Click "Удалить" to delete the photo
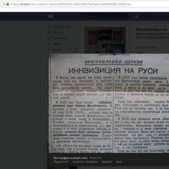169x169 pixels. click(x=107, y=162)
